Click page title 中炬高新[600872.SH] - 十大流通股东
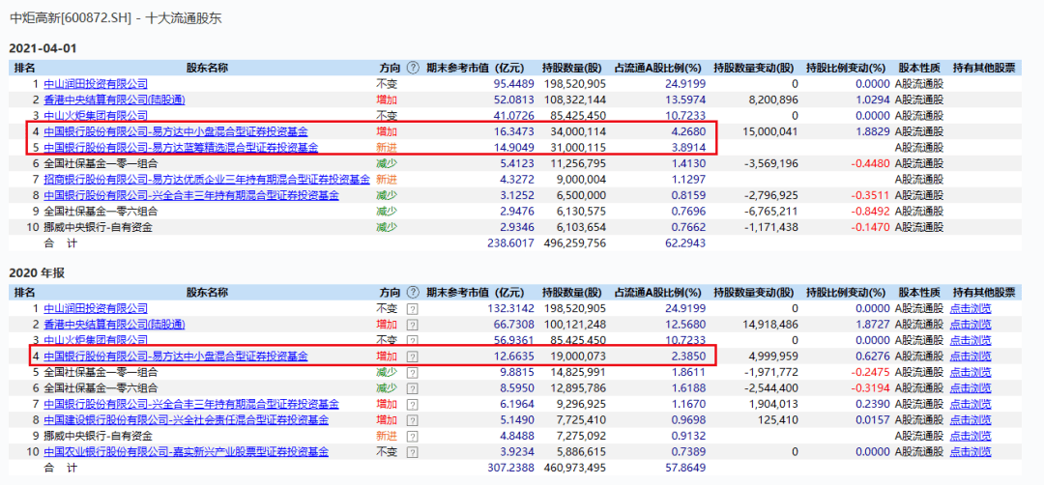Screen dimensions: 1044x485 click(115, 18)
